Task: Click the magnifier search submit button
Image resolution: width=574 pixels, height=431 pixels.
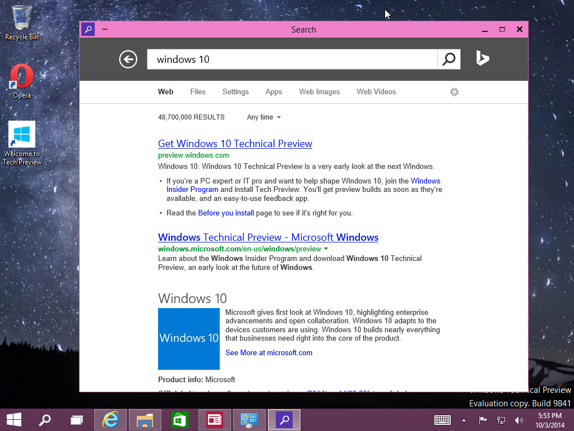Action: click(449, 59)
